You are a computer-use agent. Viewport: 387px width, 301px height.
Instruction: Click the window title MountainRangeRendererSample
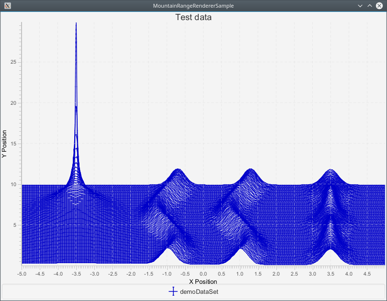(x=193, y=6)
